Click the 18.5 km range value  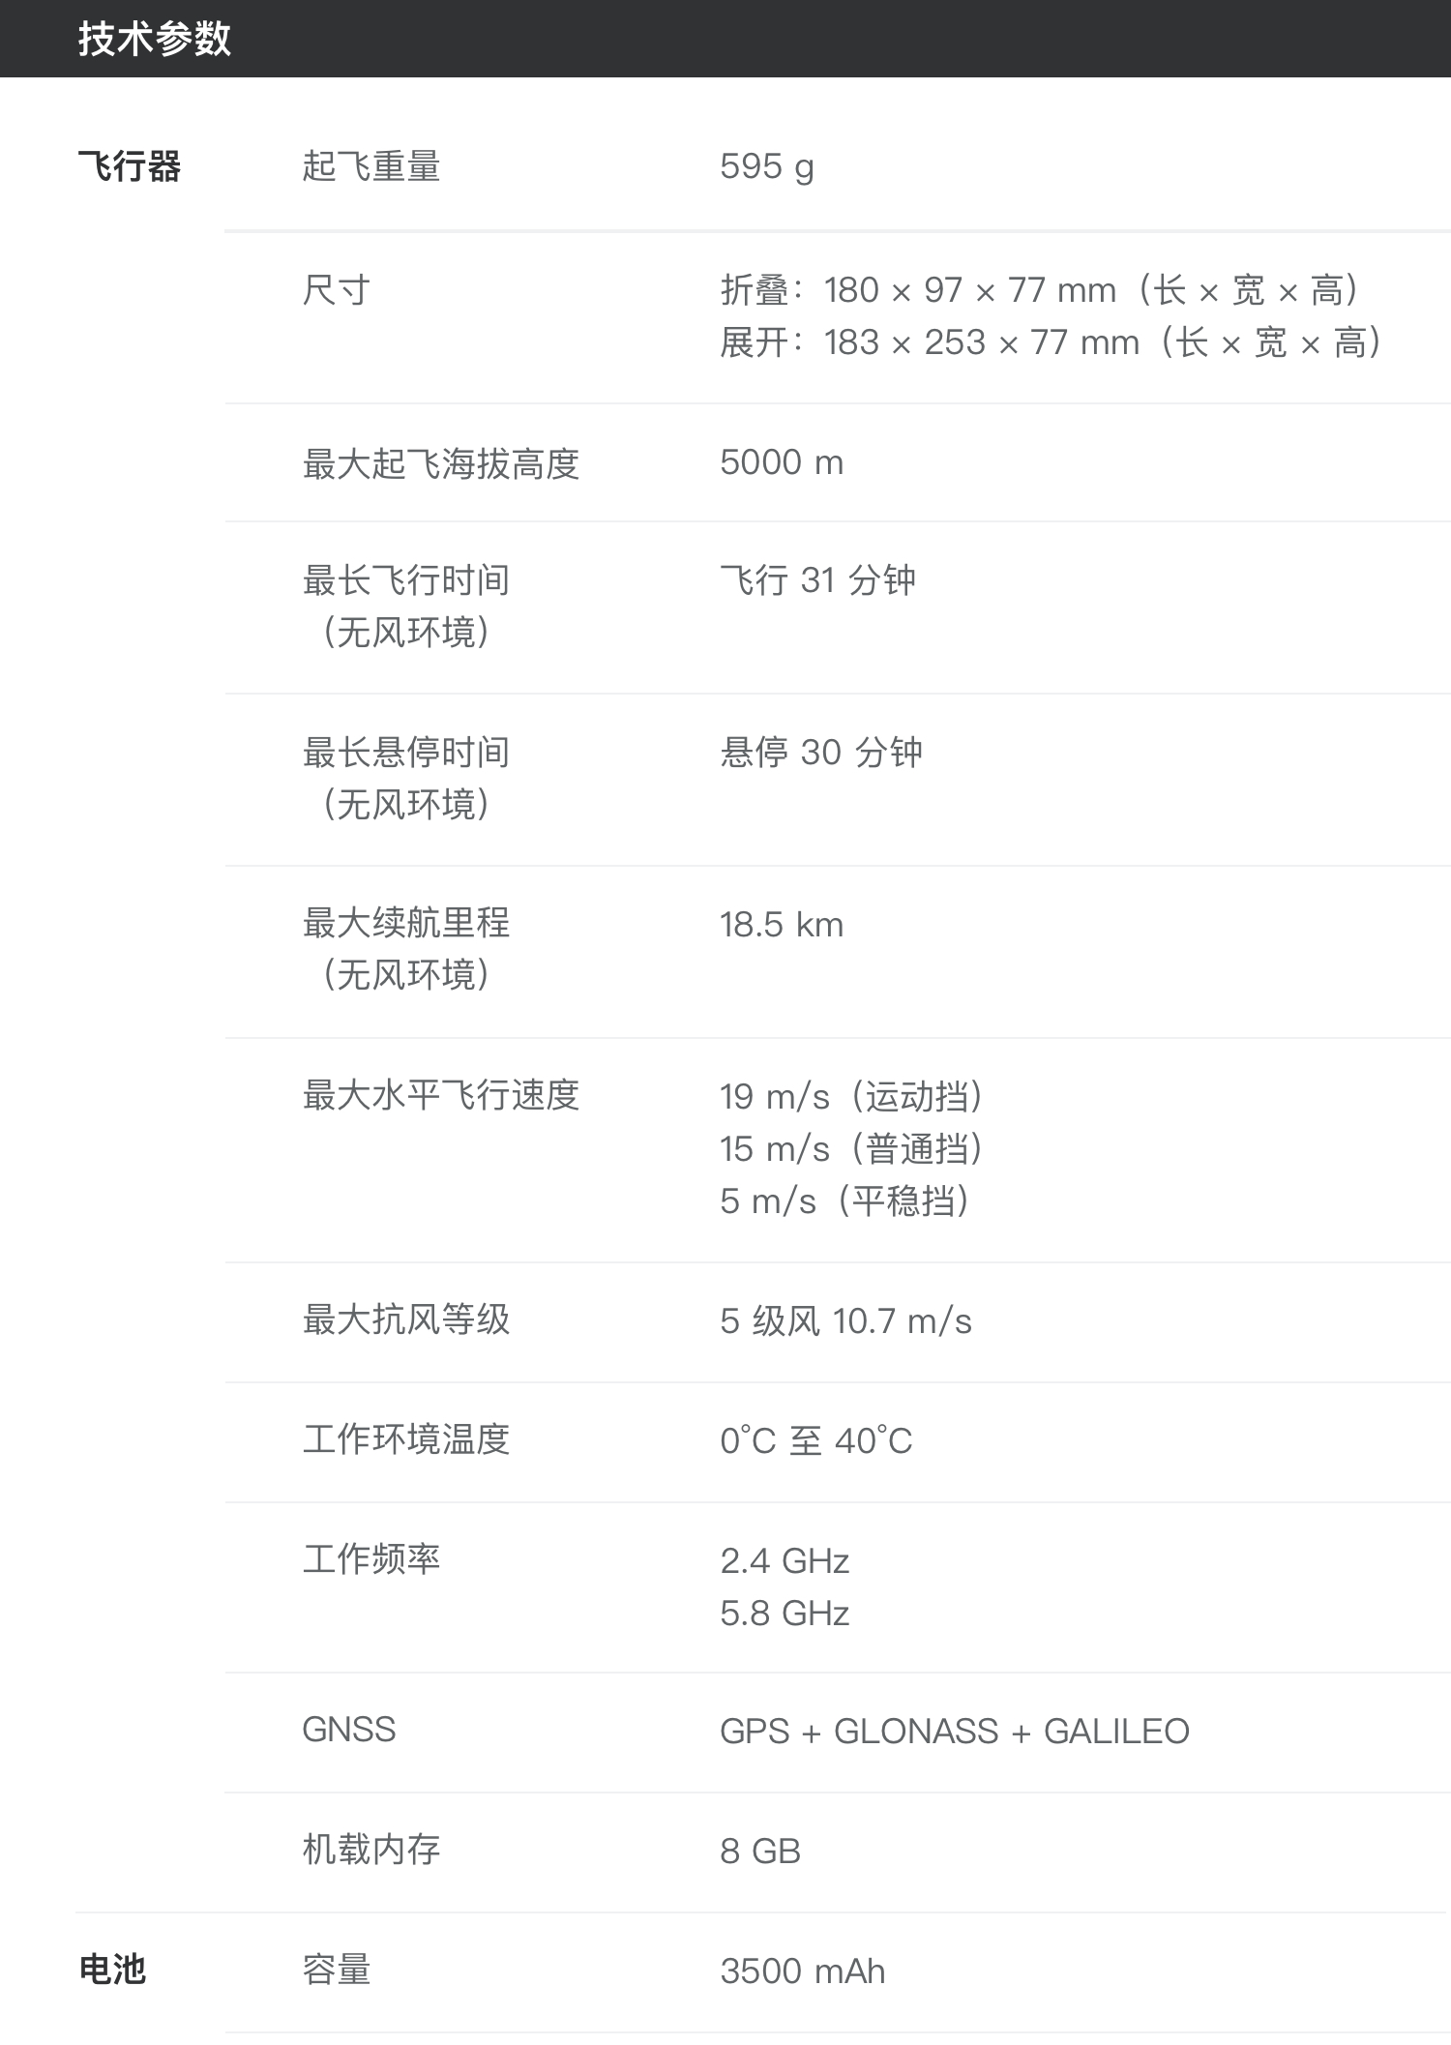(782, 925)
